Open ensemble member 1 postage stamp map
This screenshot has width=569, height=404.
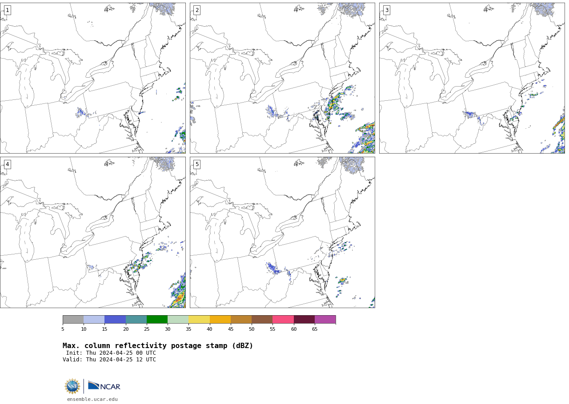click(93, 78)
